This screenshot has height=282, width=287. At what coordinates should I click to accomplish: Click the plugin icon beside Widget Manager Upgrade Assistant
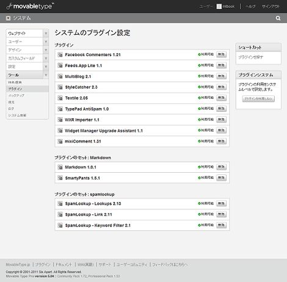(60, 131)
